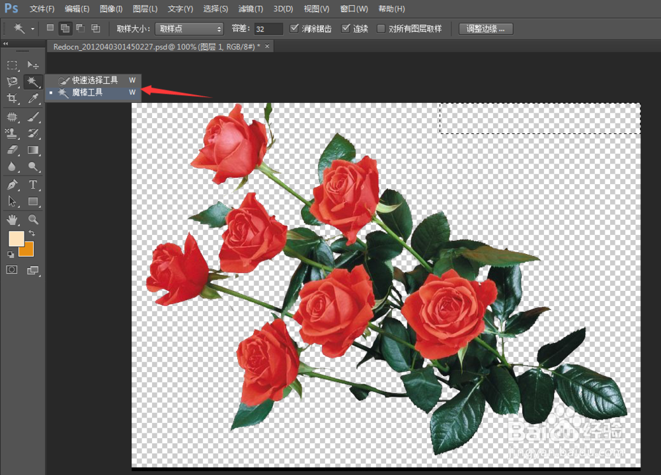Choose 快速选择工具 from the flyout menu
This screenshot has height=475, width=661.
(x=95, y=80)
